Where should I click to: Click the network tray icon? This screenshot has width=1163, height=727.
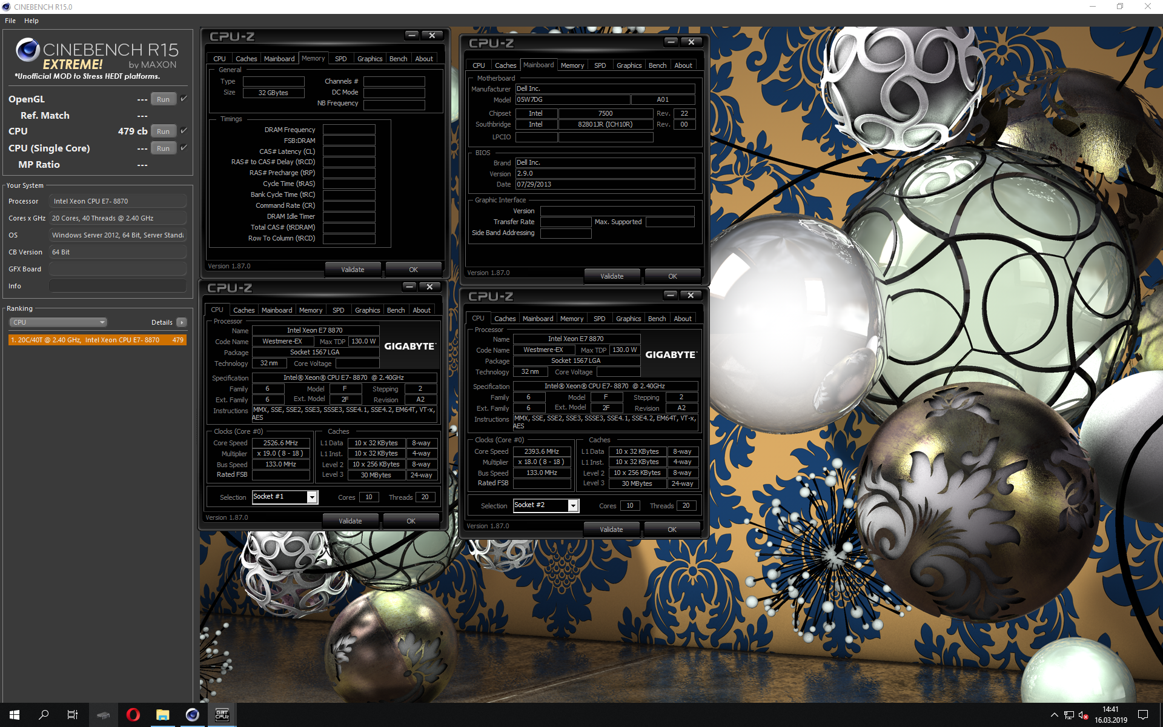tap(1069, 715)
